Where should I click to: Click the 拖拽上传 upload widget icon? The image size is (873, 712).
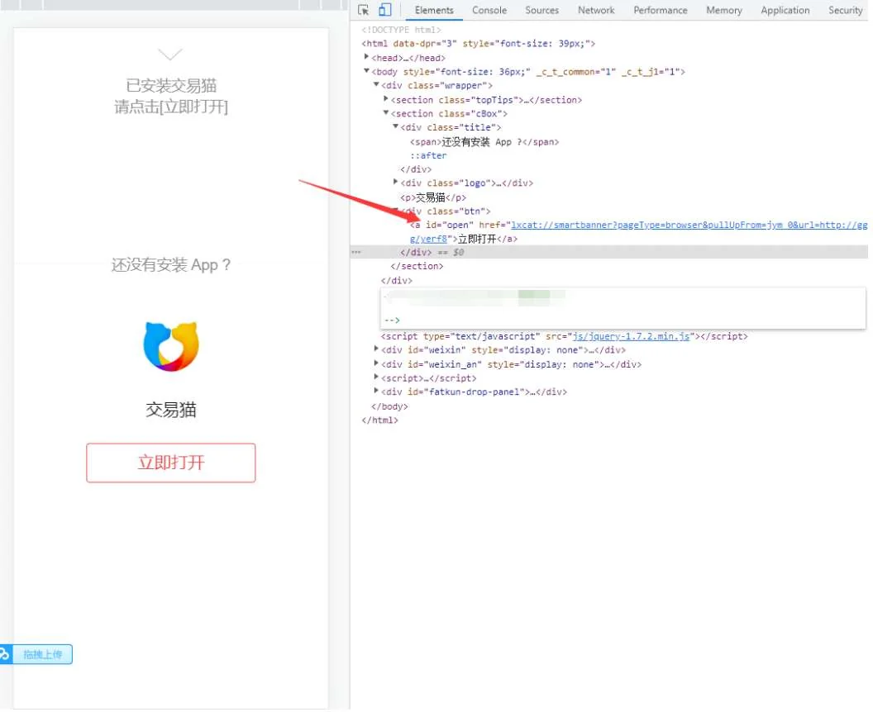tap(5, 654)
